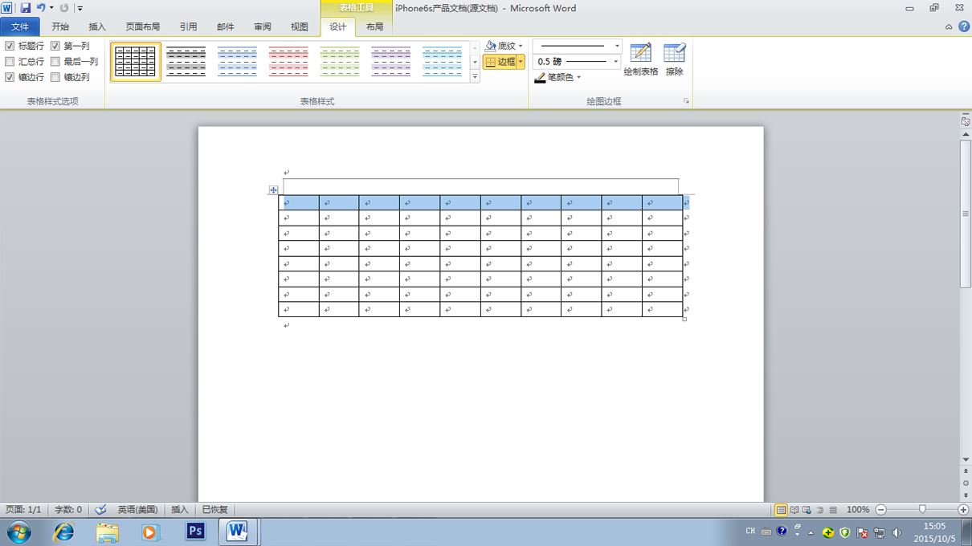Viewport: 972px width, 546px height.
Task: Switch to the 插入 ribbon tab
Action: point(97,26)
